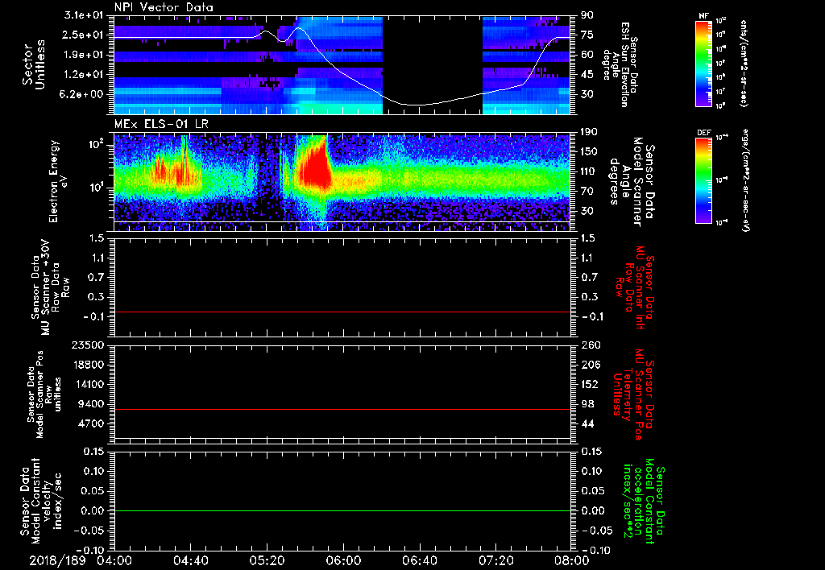This screenshot has height=570, width=825.
Task: Click the "206" telemetry tick label
Action: tap(590, 365)
